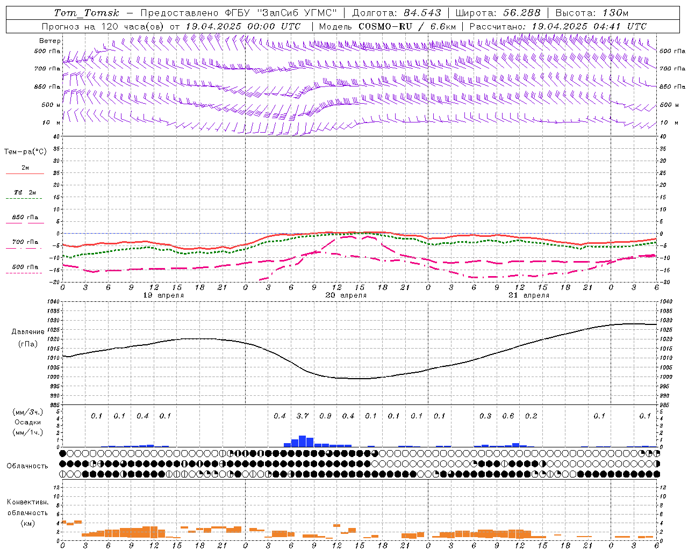The image size is (688, 550).
Task: Click the "19 апреля" date label
Action: click(163, 295)
